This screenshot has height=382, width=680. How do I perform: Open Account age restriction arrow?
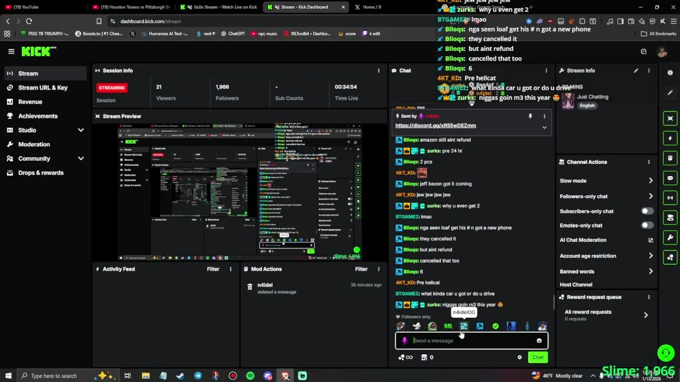click(651, 256)
